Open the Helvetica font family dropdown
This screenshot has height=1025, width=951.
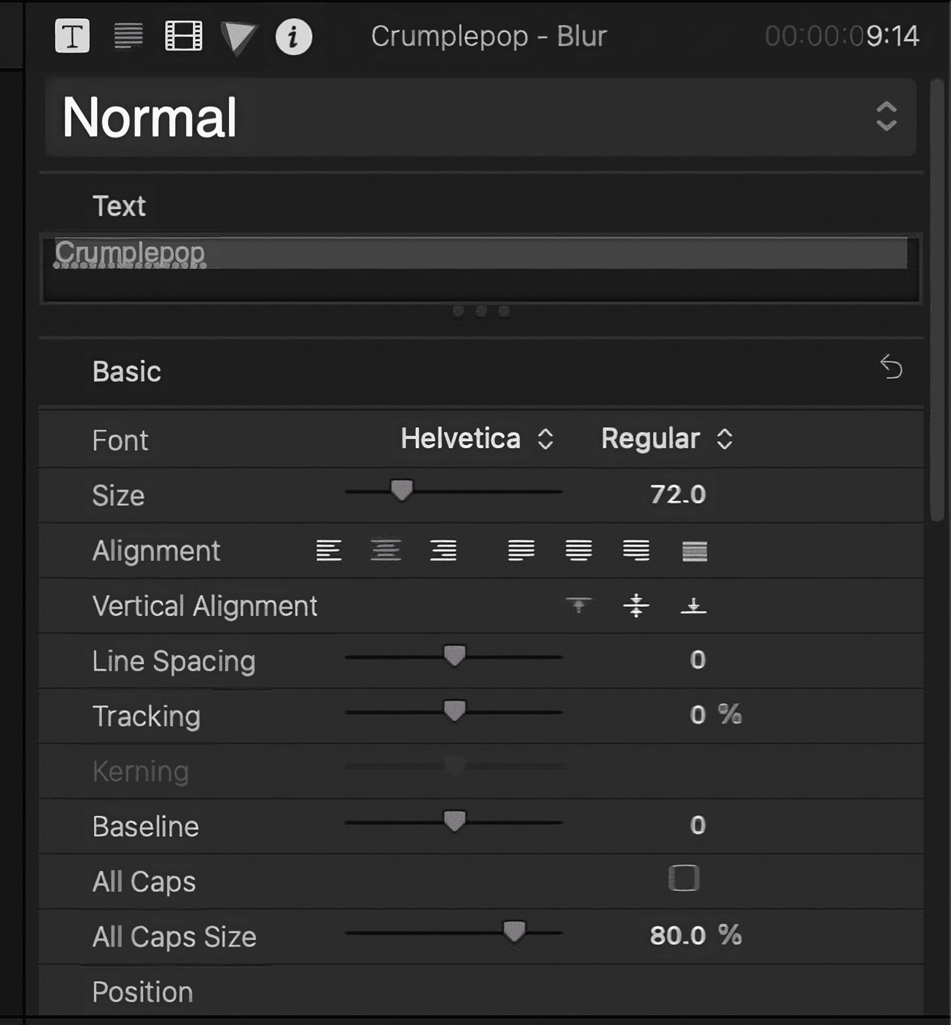[477, 439]
